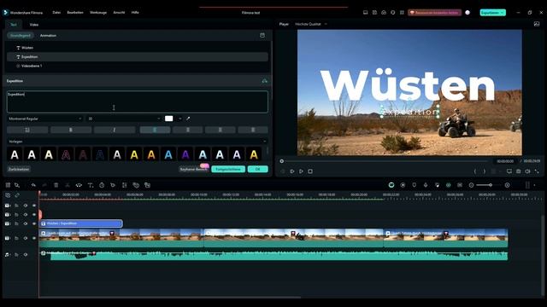Screen dimensions: 547x307
Task: Open the track size dropdown arrow
Action: coord(535,185)
